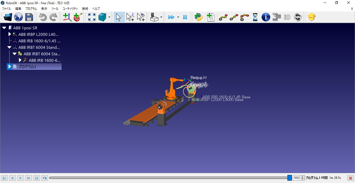Screen dimensions: 355x183
Task: Click the ABB IRB 1600-6/1.45 Base label
Action: point(226,97)
